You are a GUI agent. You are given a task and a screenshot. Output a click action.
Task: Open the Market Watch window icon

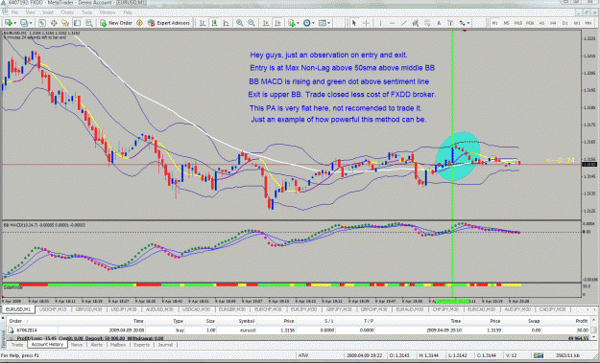pos(42,23)
